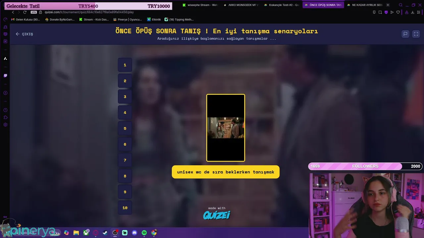Select rank slot number 3
The image size is (424, 238).
click(x=125, y=97)
